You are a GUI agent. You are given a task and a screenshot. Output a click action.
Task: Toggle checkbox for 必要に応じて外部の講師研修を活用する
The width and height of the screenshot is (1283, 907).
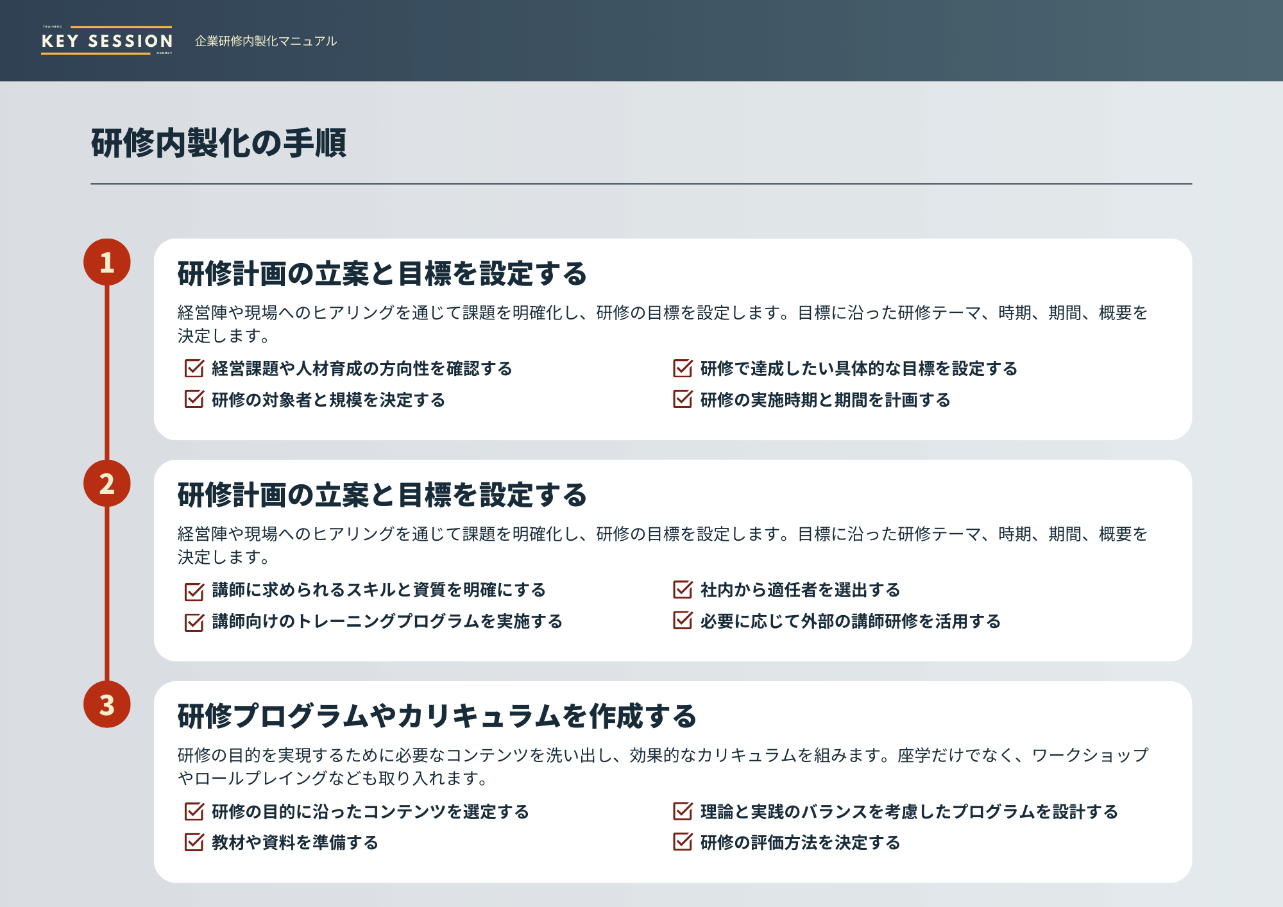tap(683, 620)
